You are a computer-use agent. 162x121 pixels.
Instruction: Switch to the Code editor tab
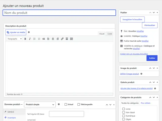(110, 34)
